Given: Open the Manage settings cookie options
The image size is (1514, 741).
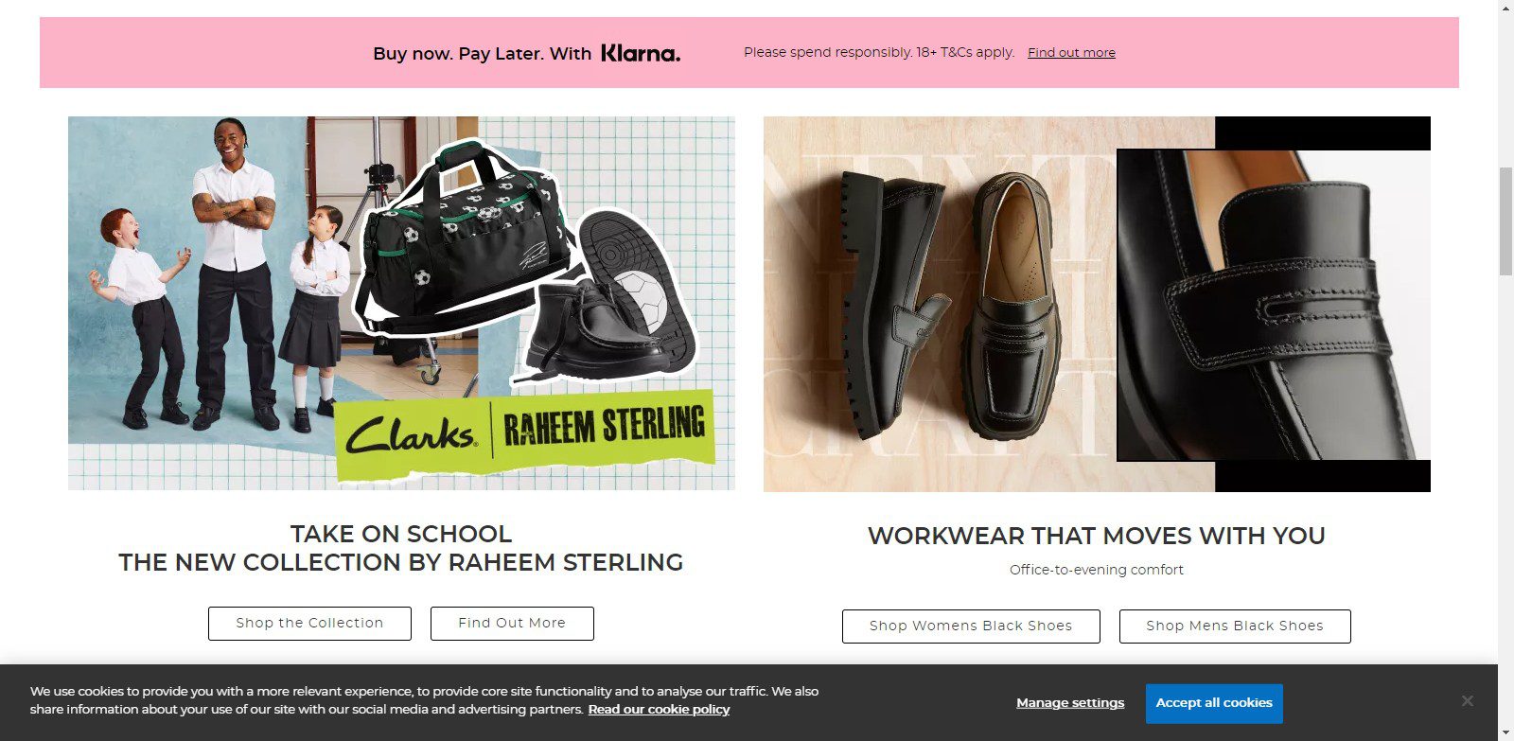Looking at the screenshot, I should pos(1070,703).
